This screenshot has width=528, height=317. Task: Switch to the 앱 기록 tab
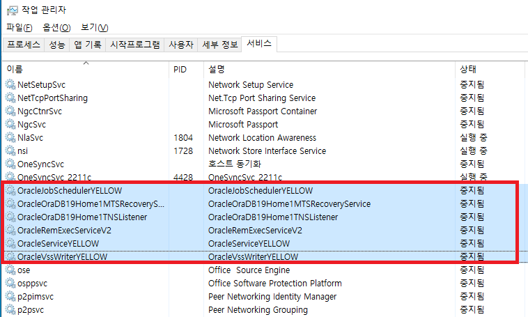tap(88, 45)
